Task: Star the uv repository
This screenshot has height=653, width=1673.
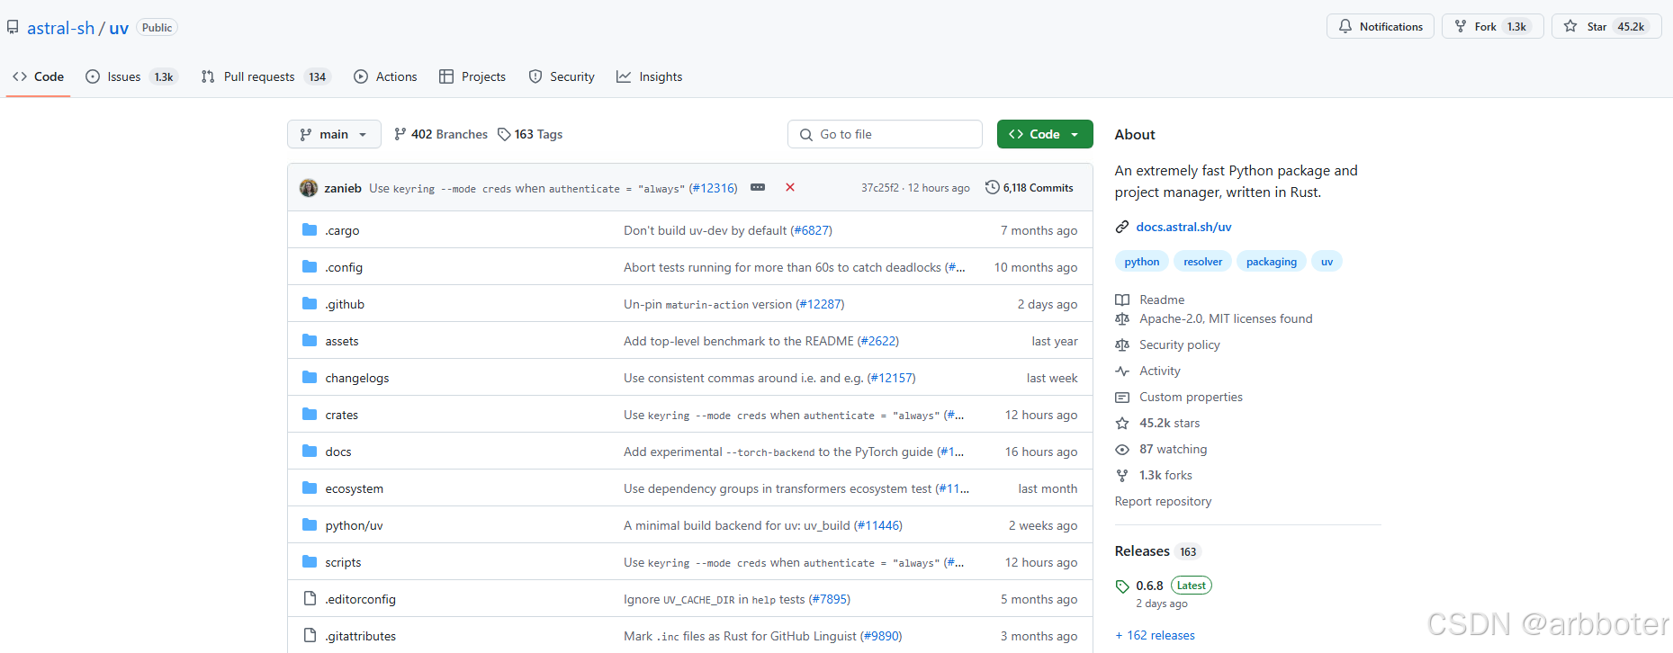Action: (x=1606, y=26)
